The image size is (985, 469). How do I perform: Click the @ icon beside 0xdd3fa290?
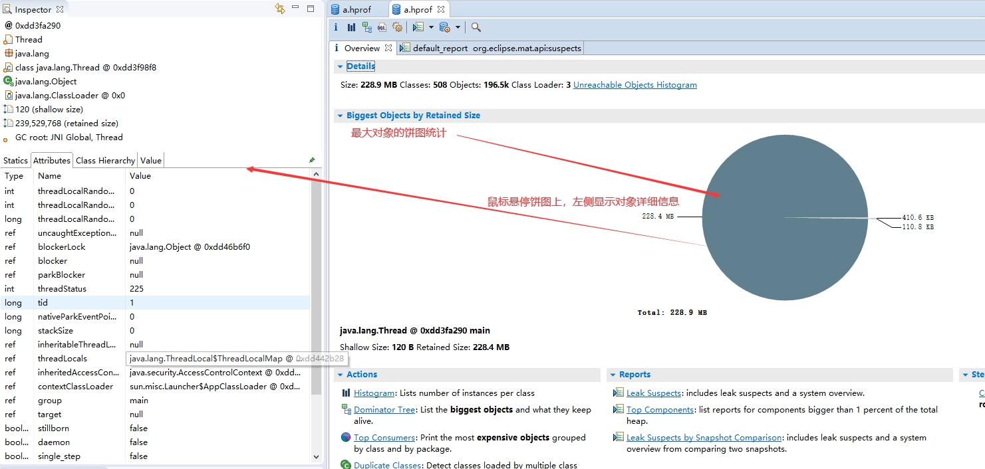pyautogui.click(x=8, y=25)
